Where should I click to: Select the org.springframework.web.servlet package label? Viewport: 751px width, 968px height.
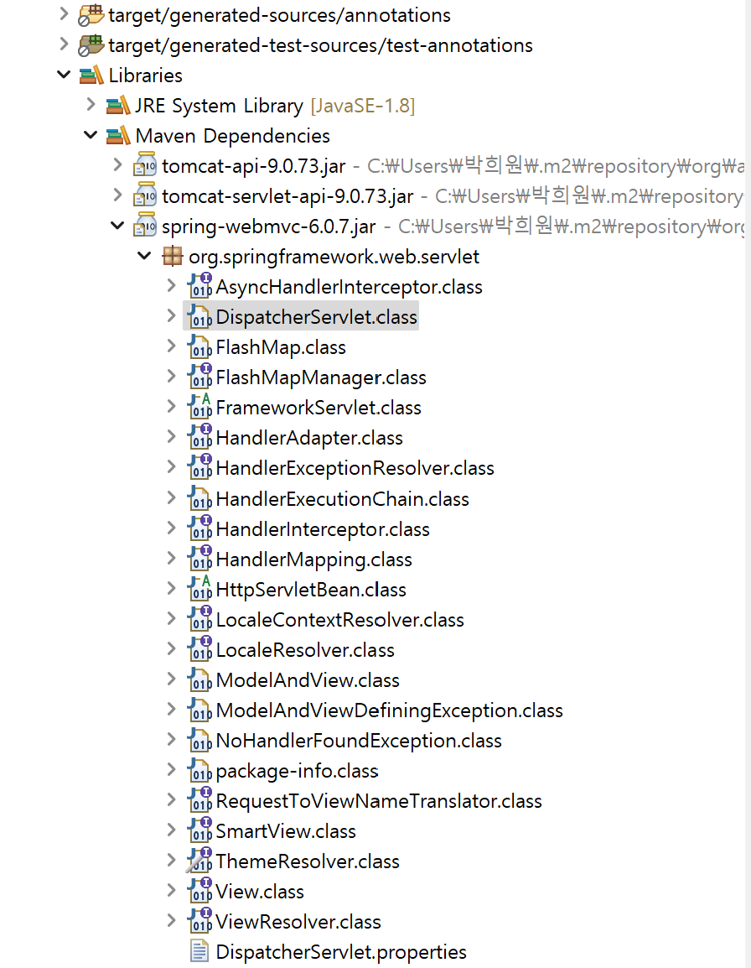pos(334,257)
